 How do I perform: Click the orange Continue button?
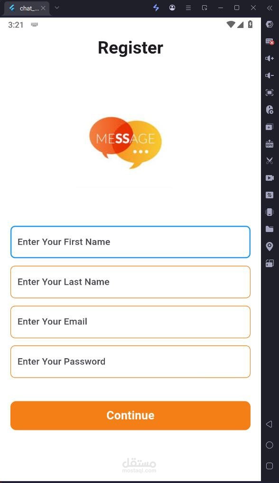click(x=130, y=415)
